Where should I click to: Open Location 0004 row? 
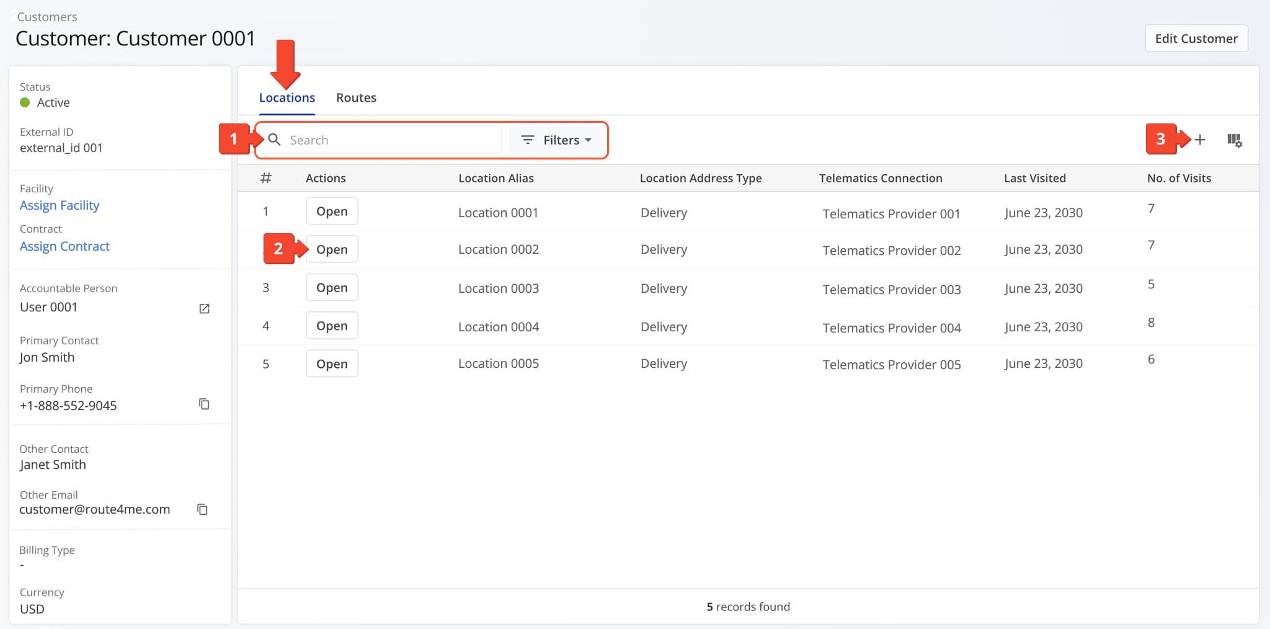coord(332,326)
